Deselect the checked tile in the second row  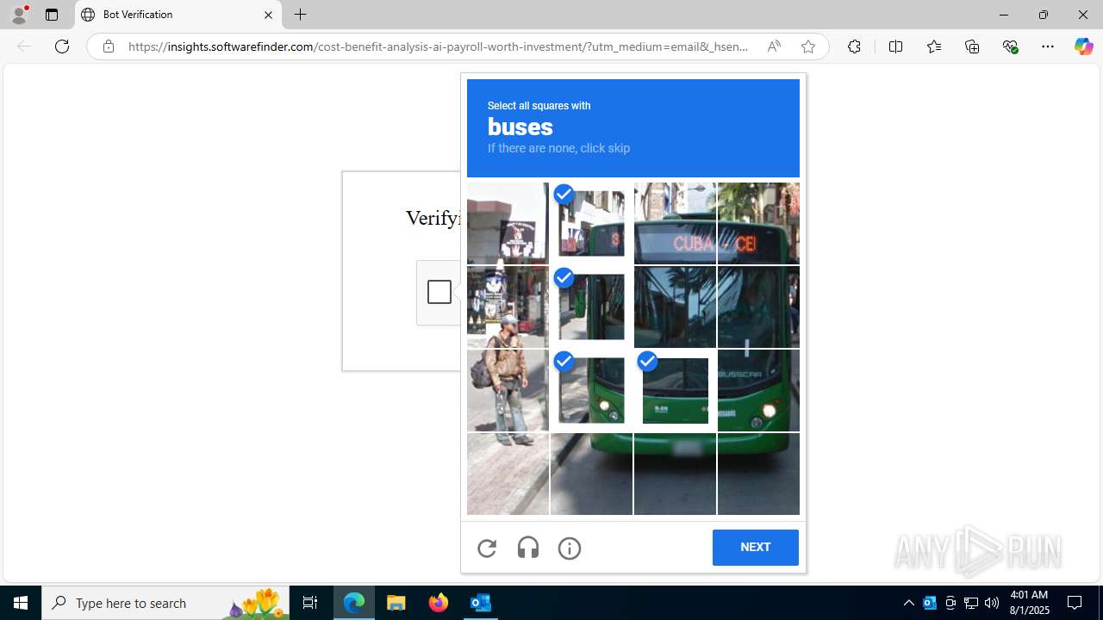pyautogui.click(x=591, y=307)
